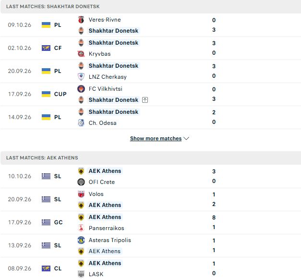
Task: Click the Greece flag on the 10.10.26 row
Action: (x=46, y=176)
